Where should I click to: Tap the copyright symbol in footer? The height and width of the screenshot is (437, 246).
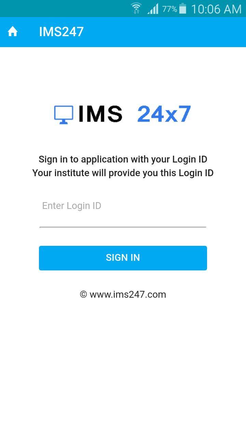click(x=83, y=295)
